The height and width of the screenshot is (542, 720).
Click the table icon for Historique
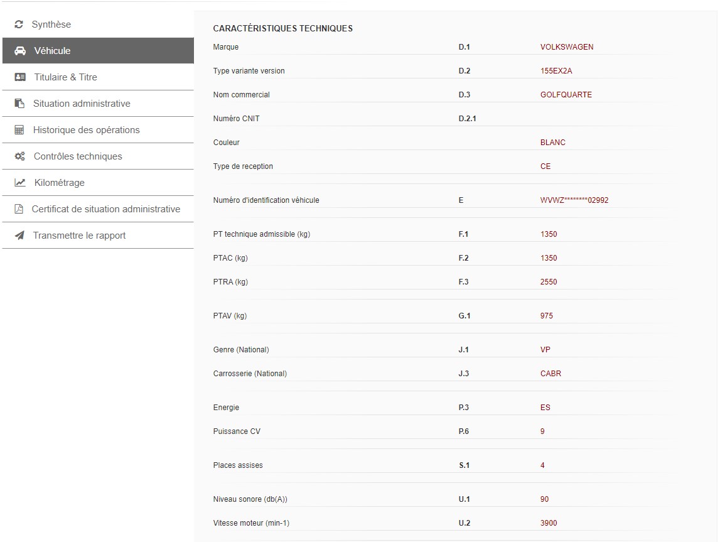point(19,130)
